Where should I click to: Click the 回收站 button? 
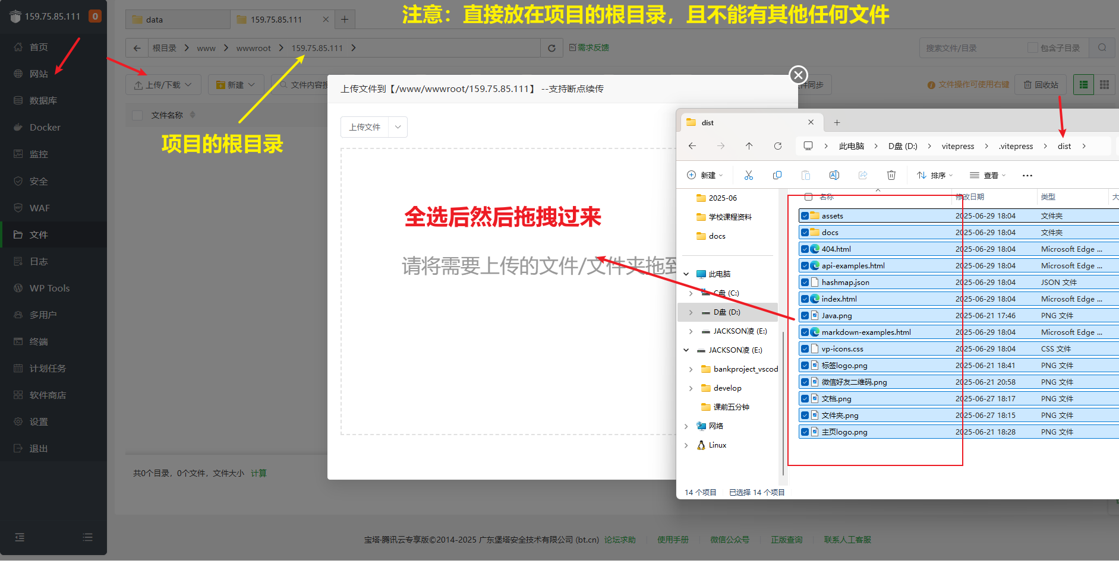point(1041,85)
